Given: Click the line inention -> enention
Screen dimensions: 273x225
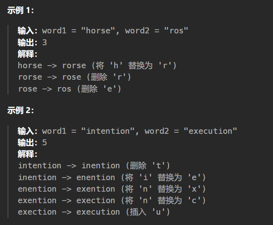Looking at the screenshot, I should (112, 178).
